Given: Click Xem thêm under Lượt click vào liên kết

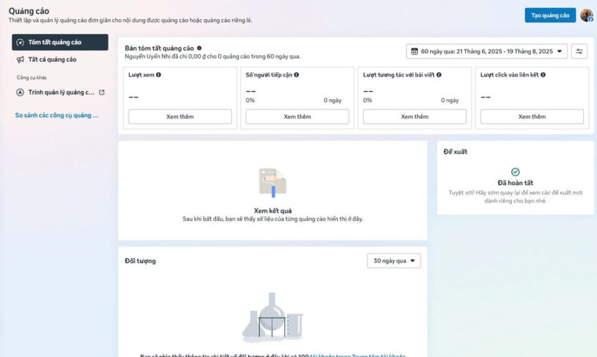Looking at the screenshot, I should coord(532,117).
